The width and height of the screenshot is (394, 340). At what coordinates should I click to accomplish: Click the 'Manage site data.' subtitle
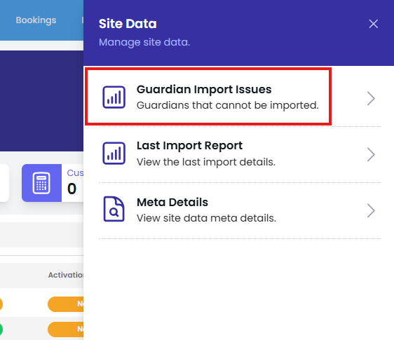(x=144, y=42)
